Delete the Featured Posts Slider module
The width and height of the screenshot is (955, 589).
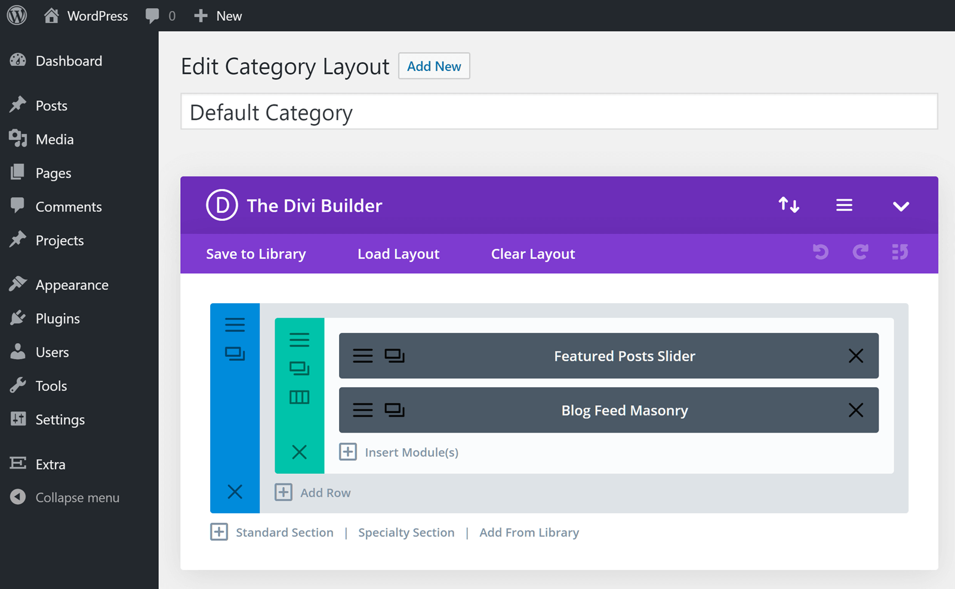pyautogui.click(x=855, y=356)
